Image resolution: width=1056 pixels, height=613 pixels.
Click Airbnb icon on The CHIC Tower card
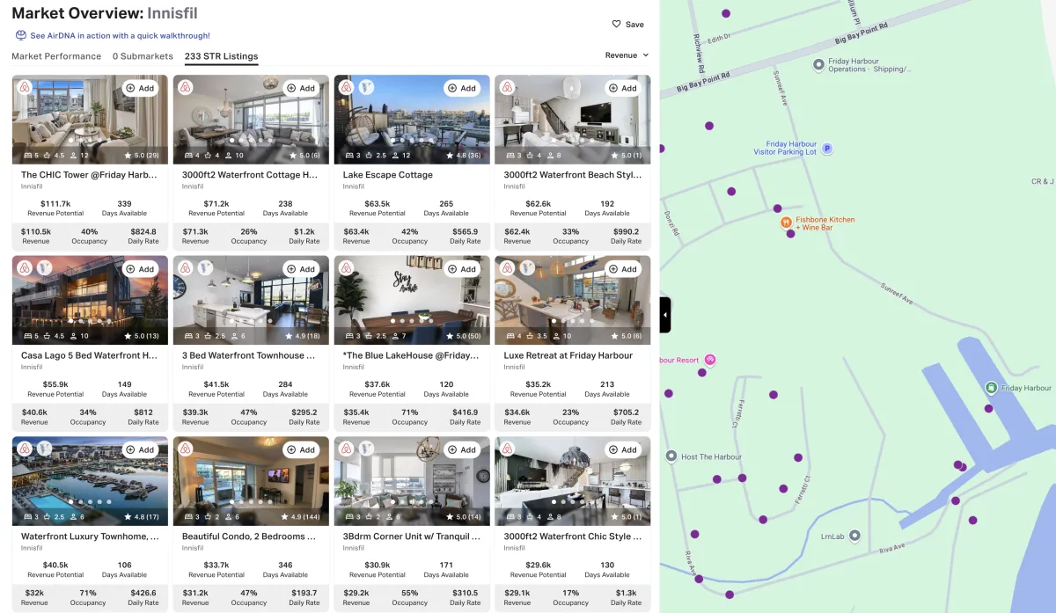click(x=25, y=88)
